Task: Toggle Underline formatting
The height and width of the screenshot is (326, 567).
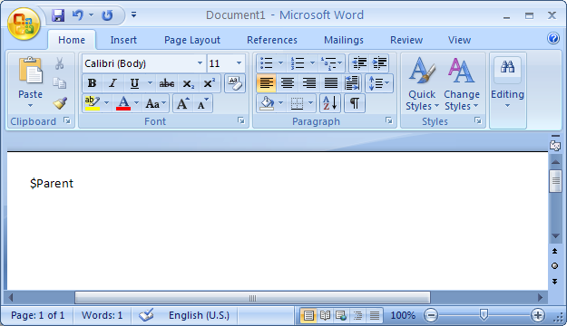Action: pos(134,83)
